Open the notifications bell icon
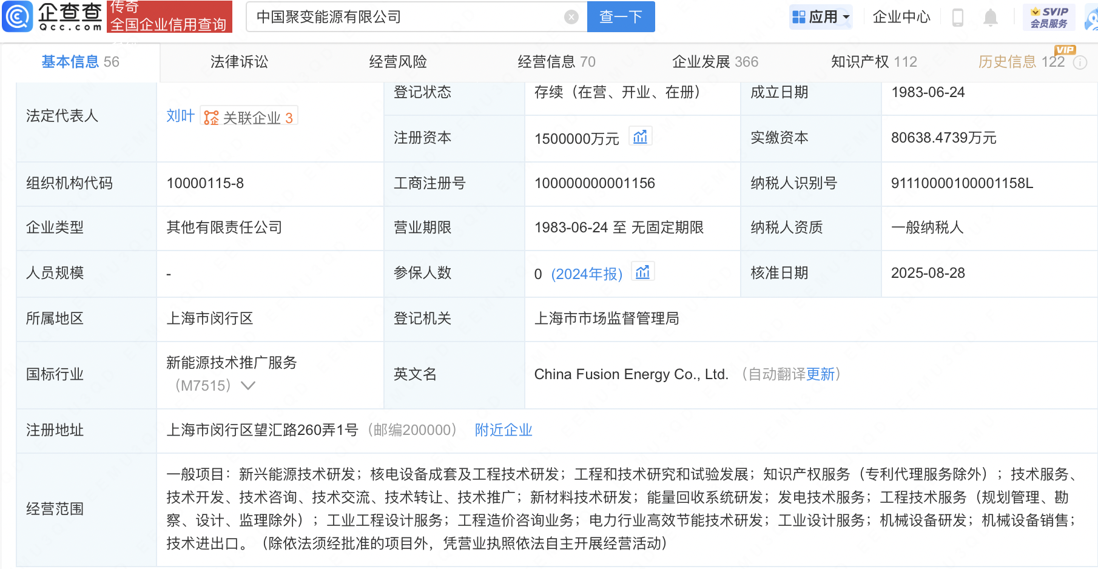The height and width of the screenshot is (569, 1098). [x=990, y=17]
